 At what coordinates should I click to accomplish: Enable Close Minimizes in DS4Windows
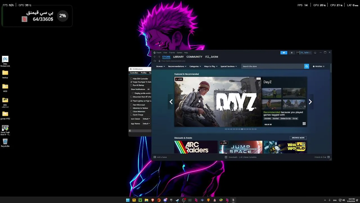[131, 111]
